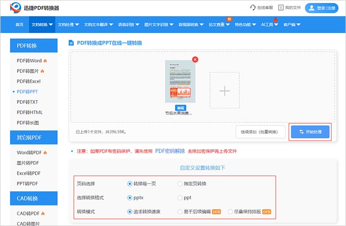Open the PDF密码解除 link
346x226 pixels.
[170, 151]
